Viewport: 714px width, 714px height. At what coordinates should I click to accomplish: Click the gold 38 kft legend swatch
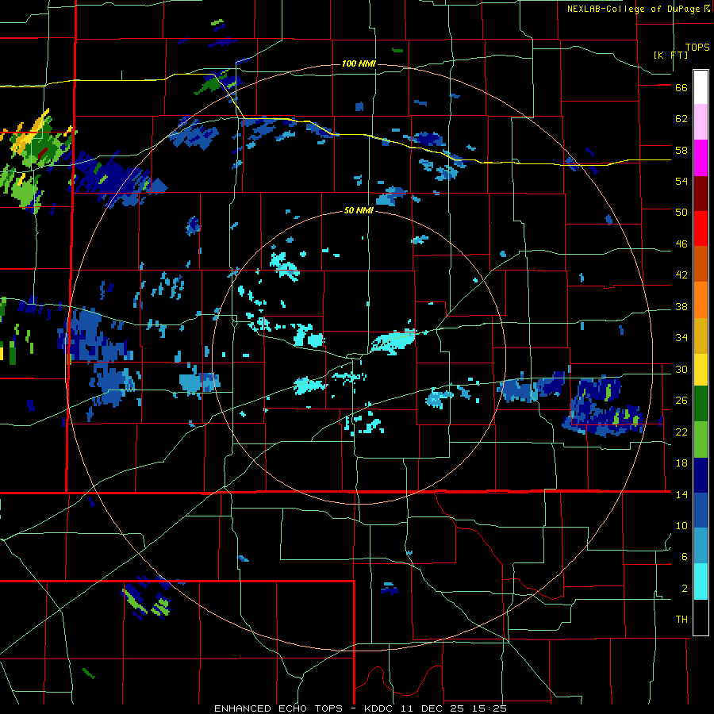tap(701, 336)
